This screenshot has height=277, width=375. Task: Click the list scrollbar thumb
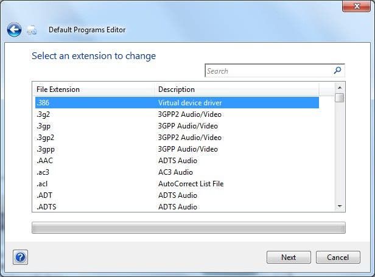(x=340, y=97)
